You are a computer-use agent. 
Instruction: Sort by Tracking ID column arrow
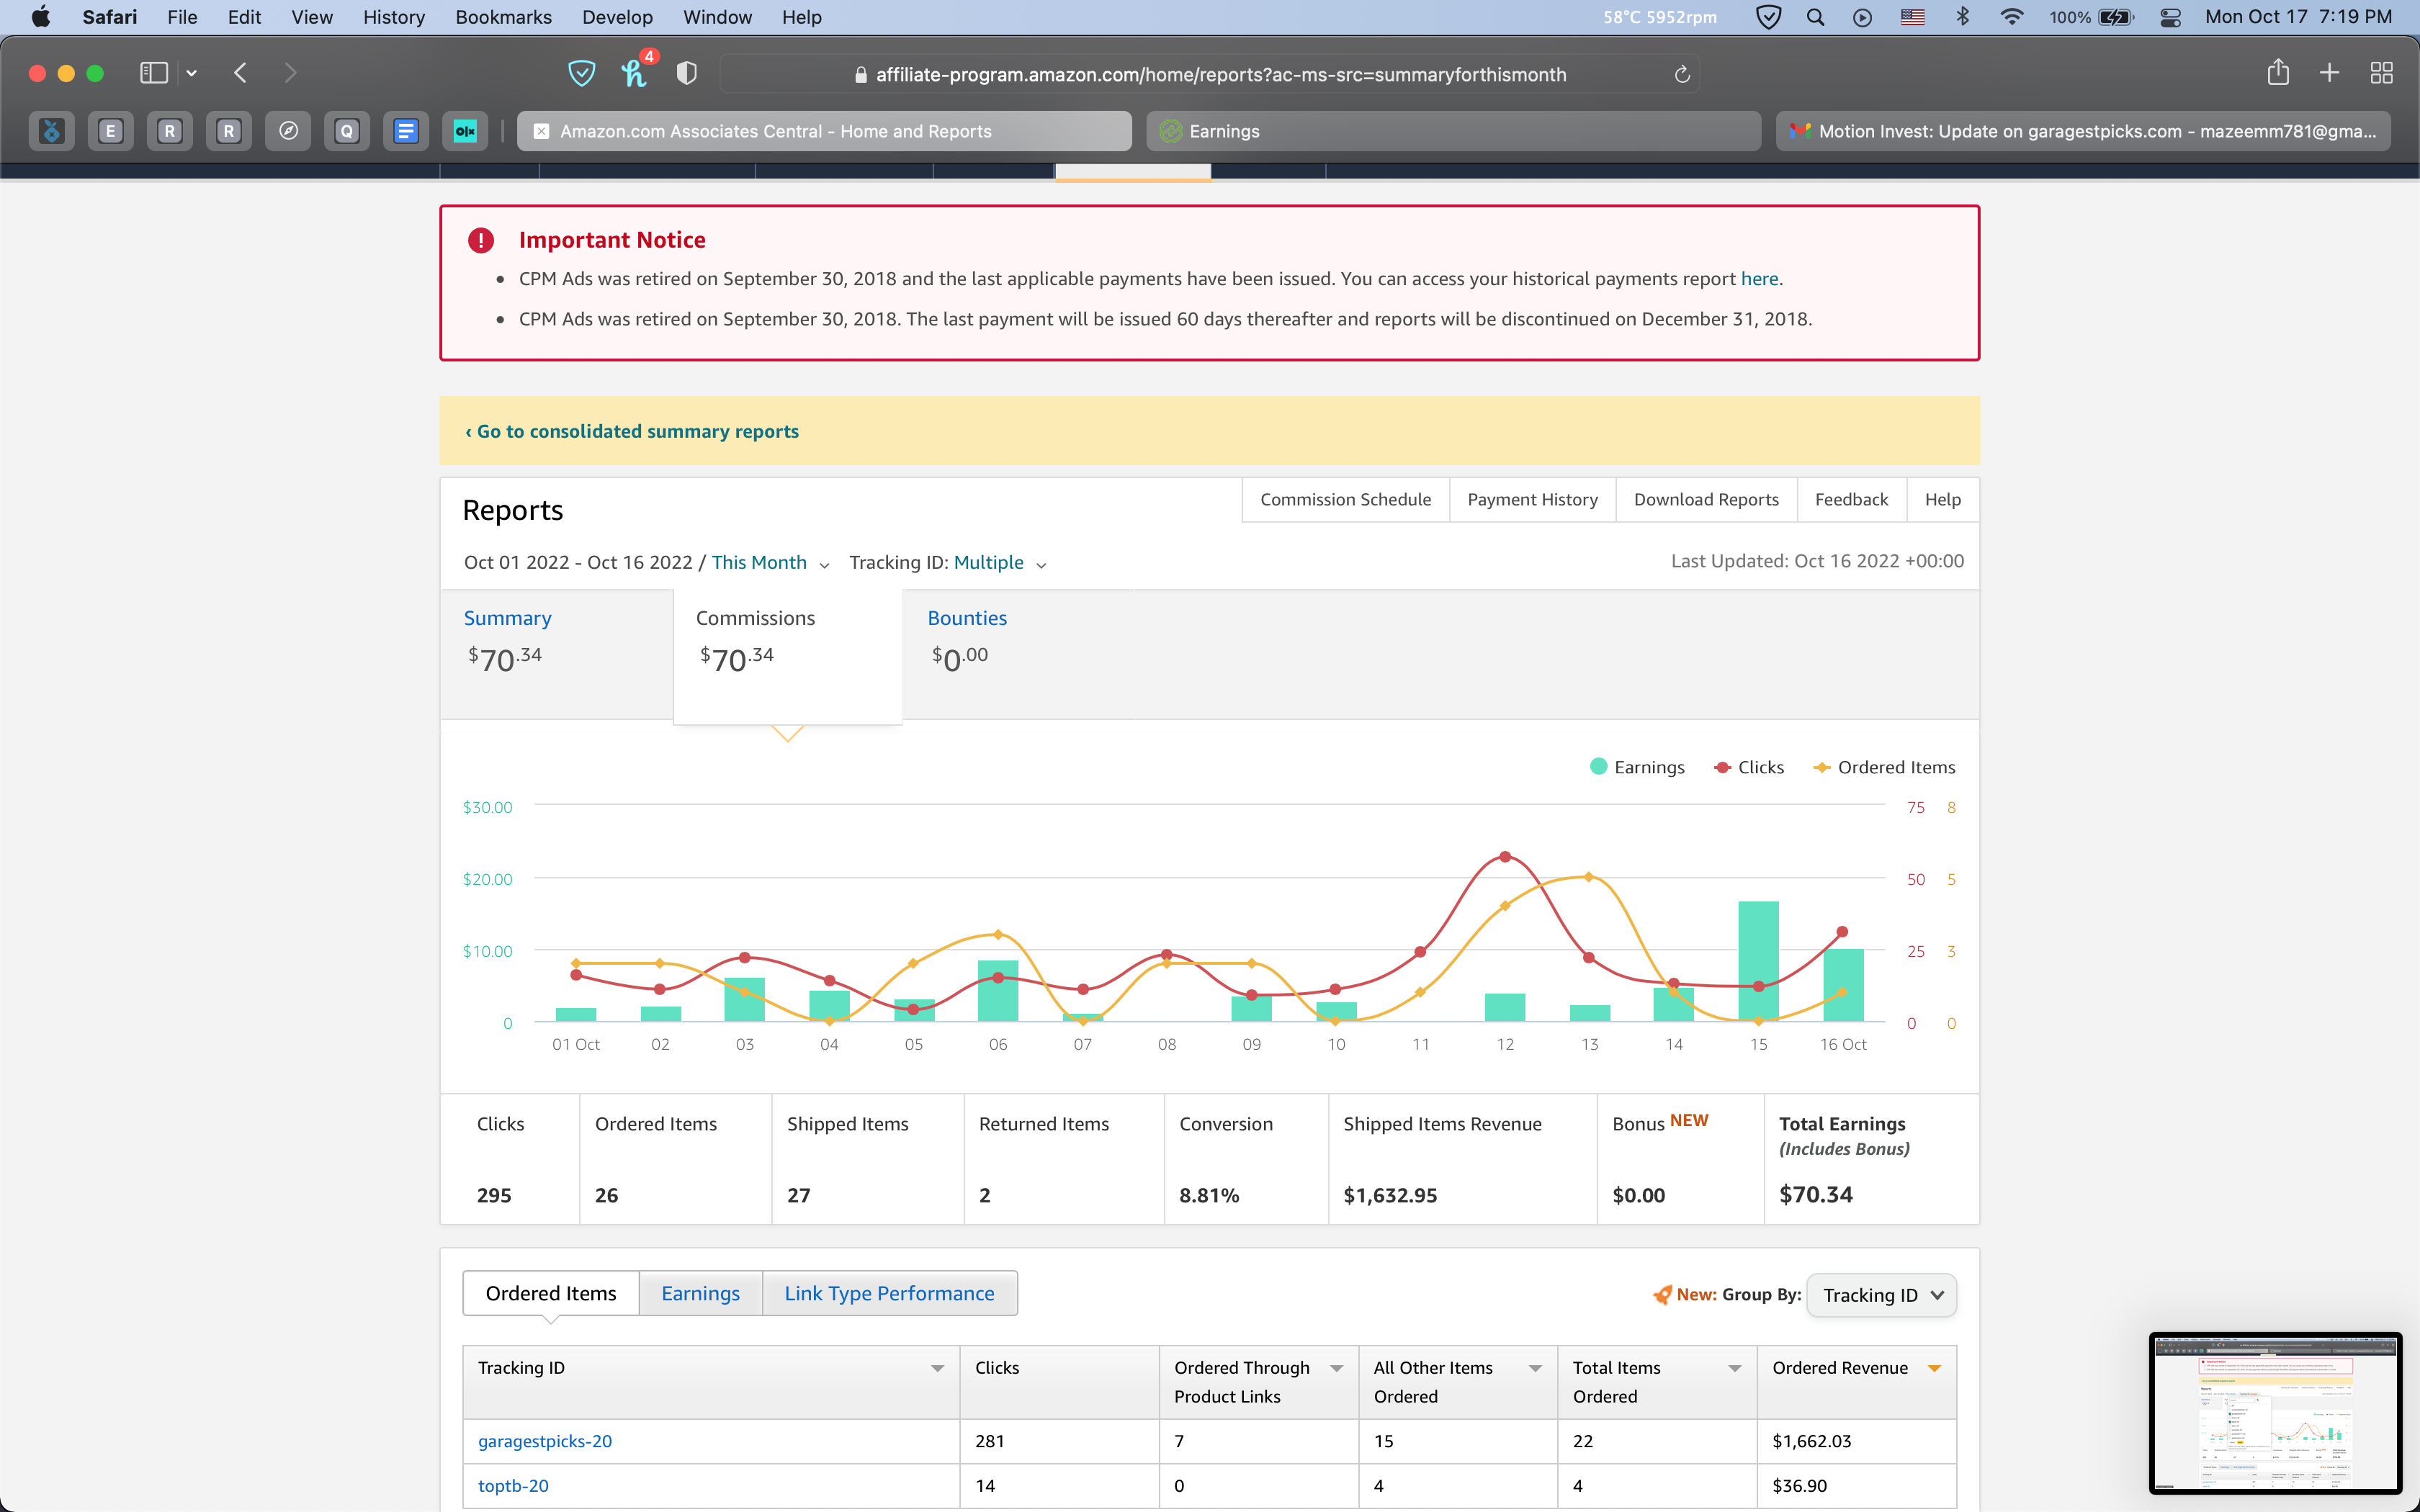(937, 1368)
